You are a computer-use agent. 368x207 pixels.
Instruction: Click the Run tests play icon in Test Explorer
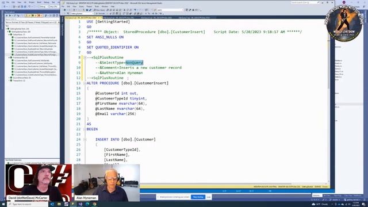10,16
